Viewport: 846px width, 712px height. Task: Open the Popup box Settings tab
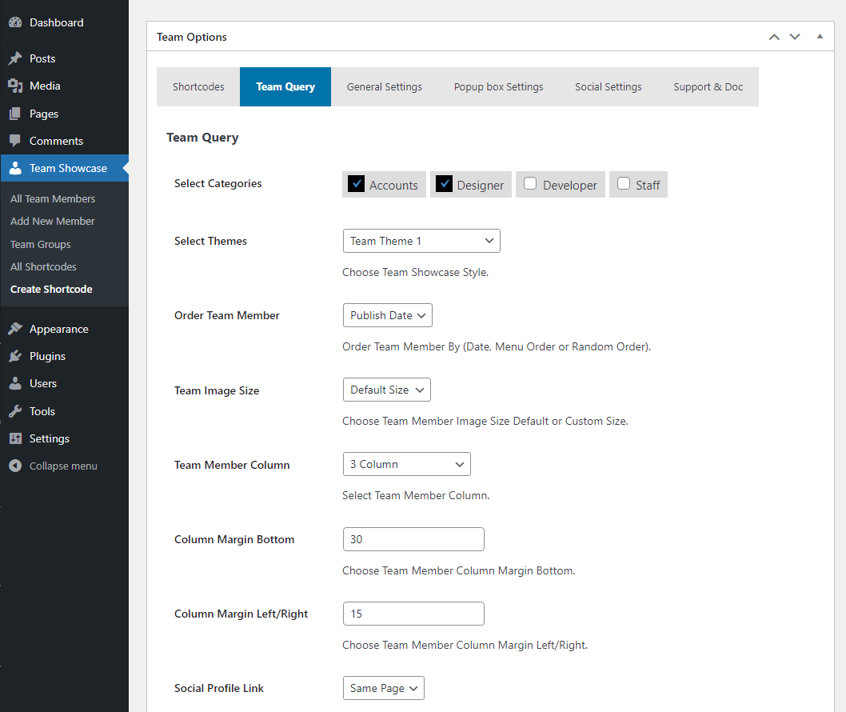point(498,86)
